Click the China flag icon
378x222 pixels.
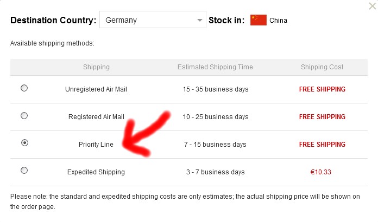(258, 20)
